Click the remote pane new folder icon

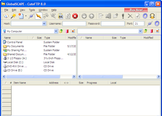click(158, 31)
